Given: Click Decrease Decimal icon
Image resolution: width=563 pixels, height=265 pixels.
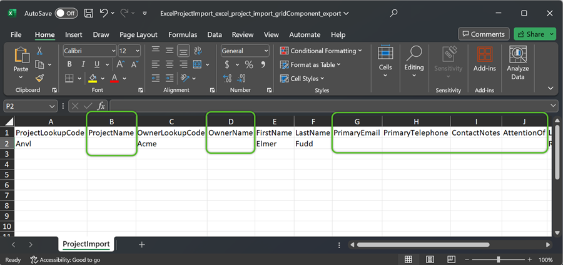Looking at the screenshot, I should tap(241, 78).
